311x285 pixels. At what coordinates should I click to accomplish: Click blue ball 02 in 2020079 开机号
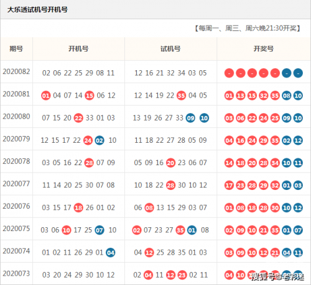coord(100,140)
